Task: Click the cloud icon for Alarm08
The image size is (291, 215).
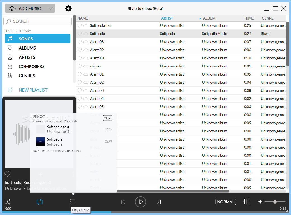Action: pos(86,42)
